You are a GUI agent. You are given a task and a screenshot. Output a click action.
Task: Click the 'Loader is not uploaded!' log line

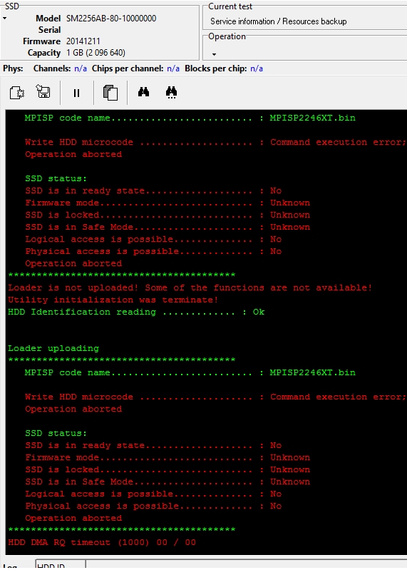[190, 287]
